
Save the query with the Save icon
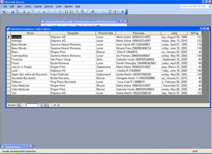[13, 12]
